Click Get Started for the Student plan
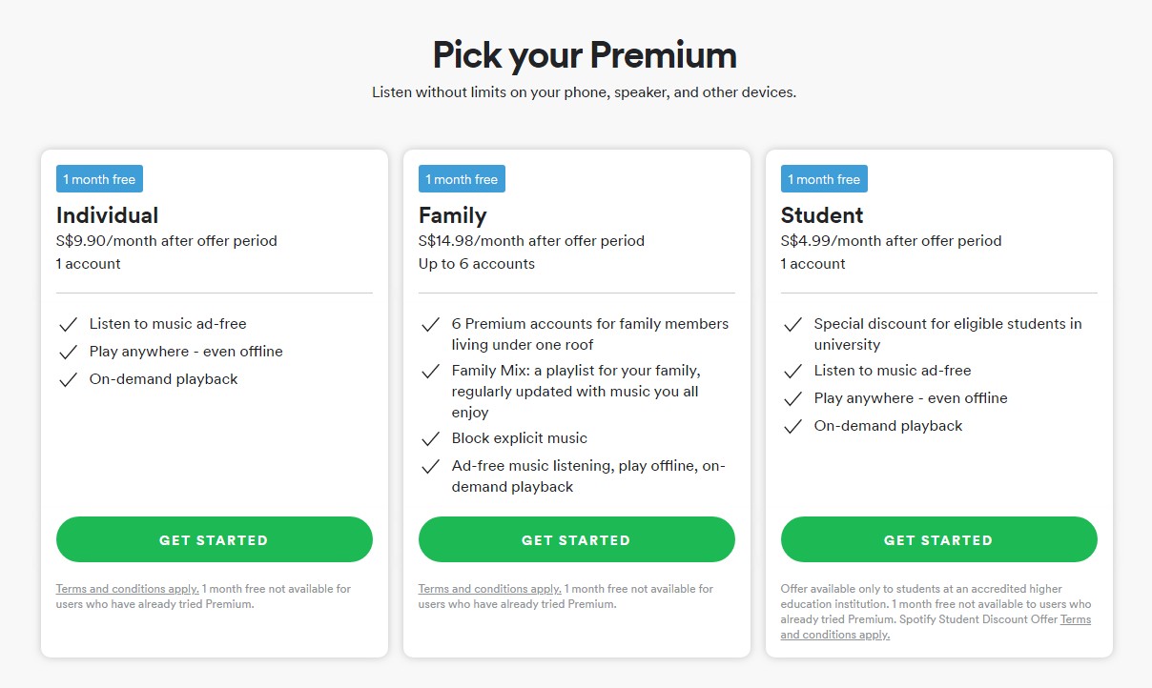 [x=939, y=539]
